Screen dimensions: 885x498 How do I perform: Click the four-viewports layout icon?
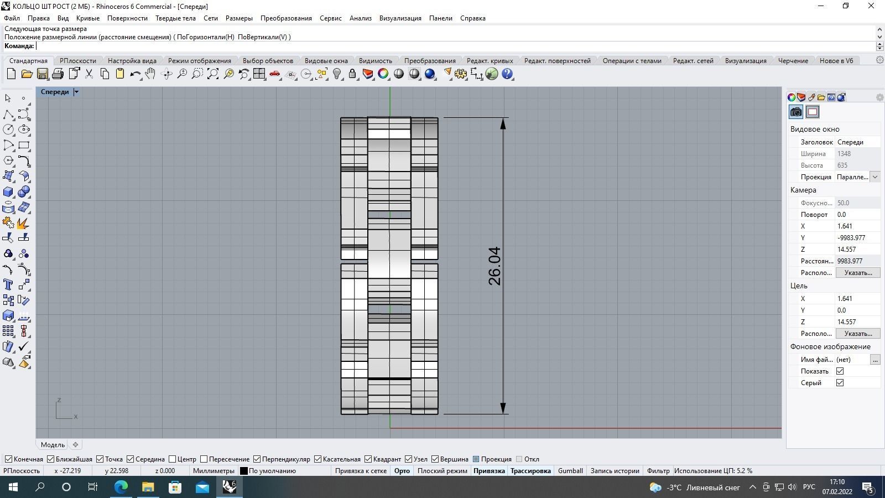(x=259, y=74)
